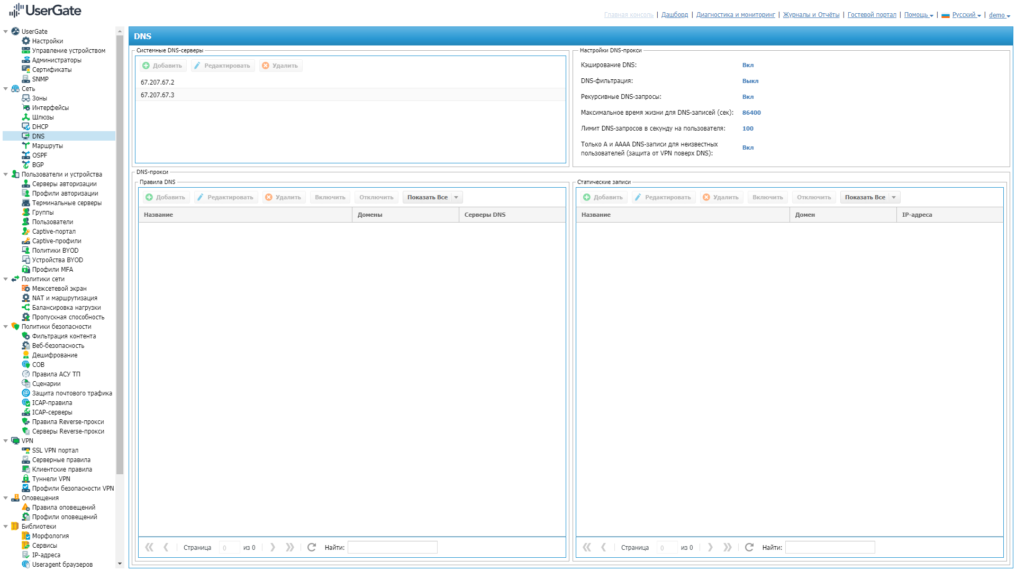Image resolution: width=1016 pixels, height=571 pixels.
Task: Click the SSL VPN portal icon
Action: coord(25,450)
